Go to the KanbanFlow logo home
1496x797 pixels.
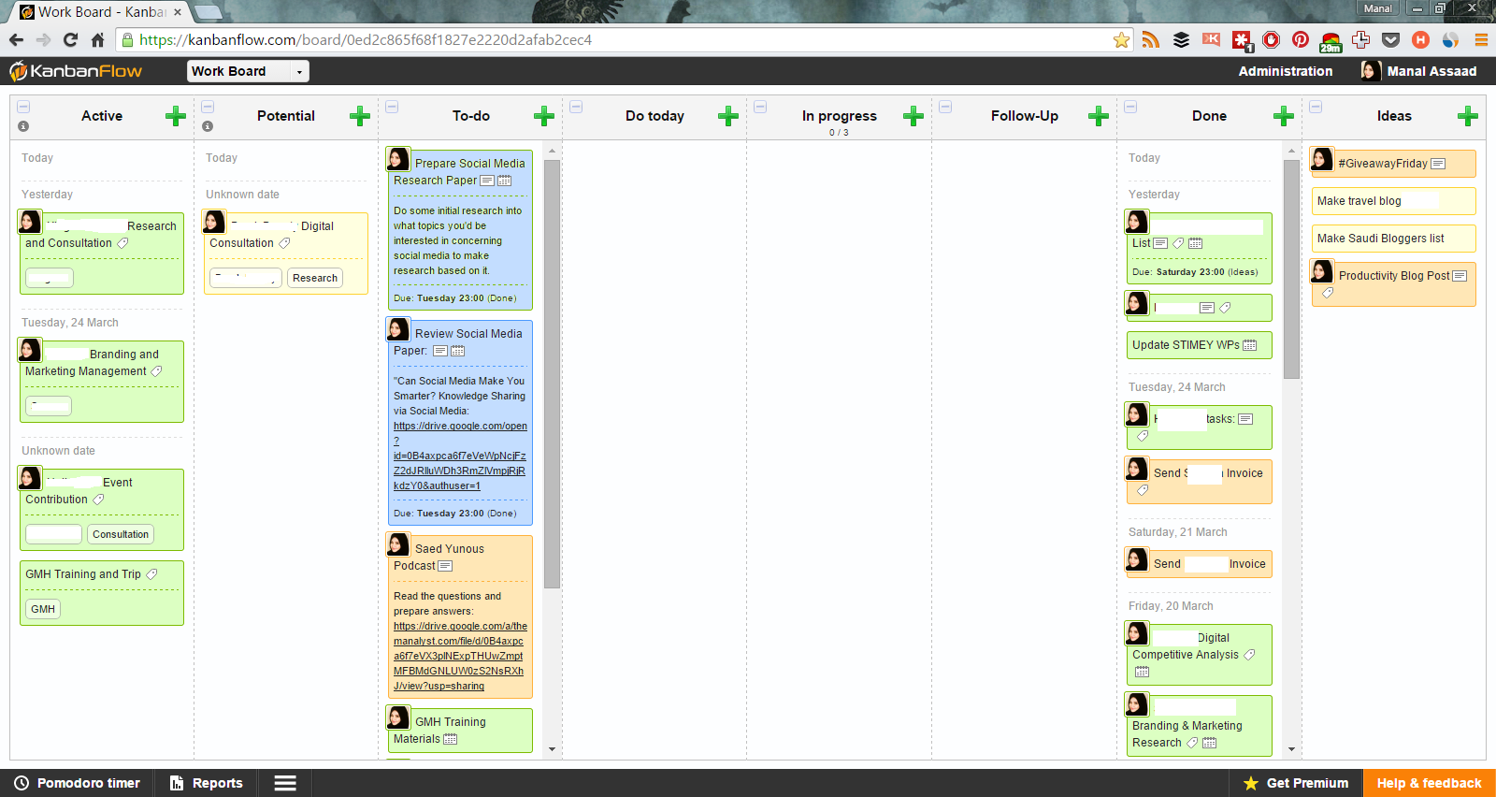[x=76, y=71]
